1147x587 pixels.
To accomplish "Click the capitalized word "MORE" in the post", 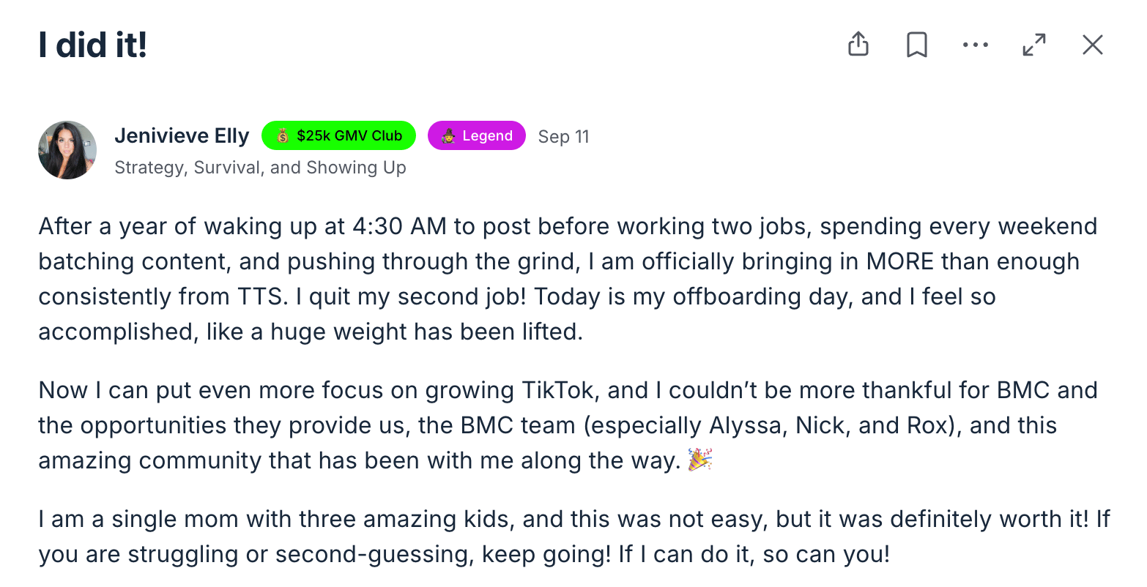I will pos(900,261).
